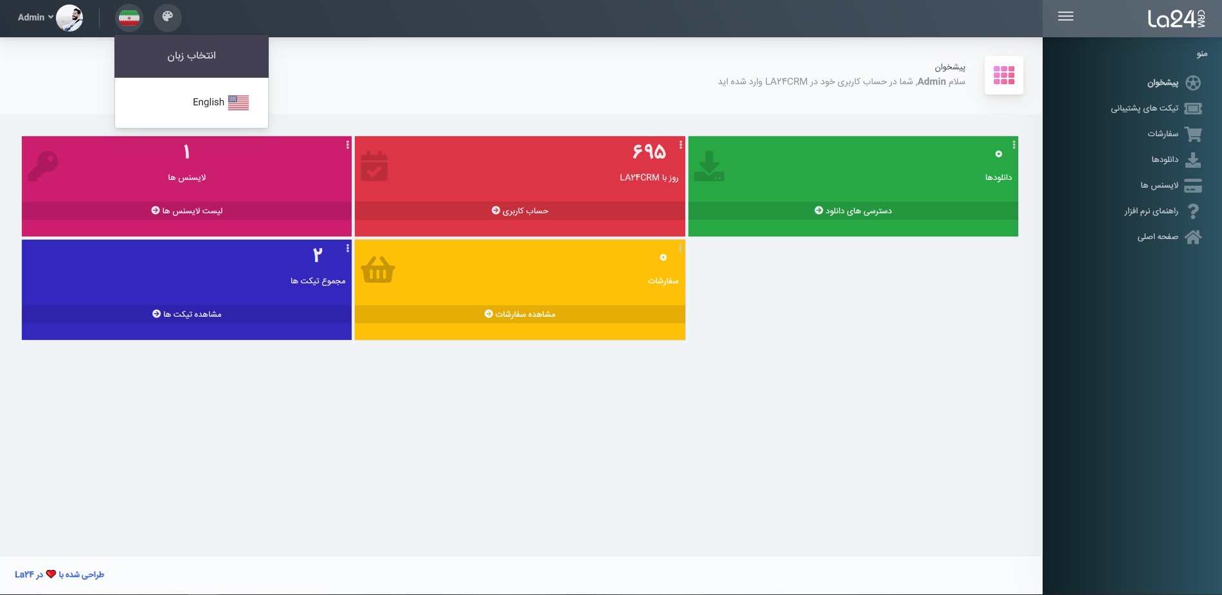
Task: Open options menu on red LA24CRM days card
Action: coord(681,145)
